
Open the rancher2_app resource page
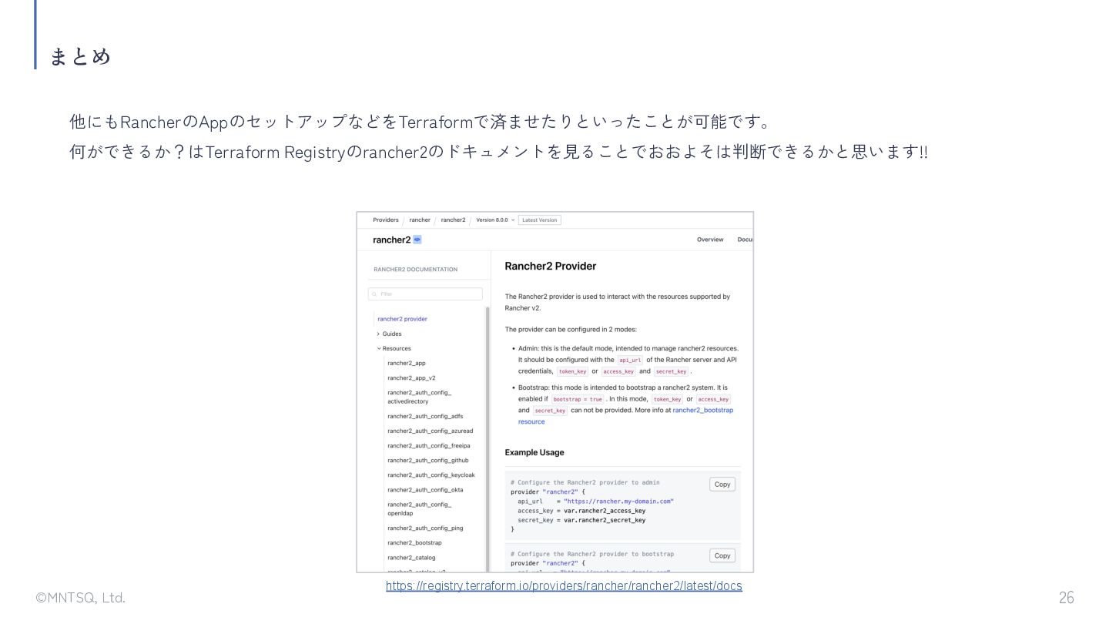[x=407, y=363]
